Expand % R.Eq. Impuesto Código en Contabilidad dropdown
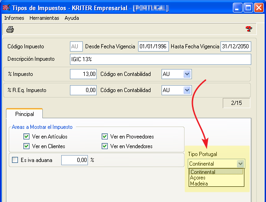266x202 pixels. 187,90
